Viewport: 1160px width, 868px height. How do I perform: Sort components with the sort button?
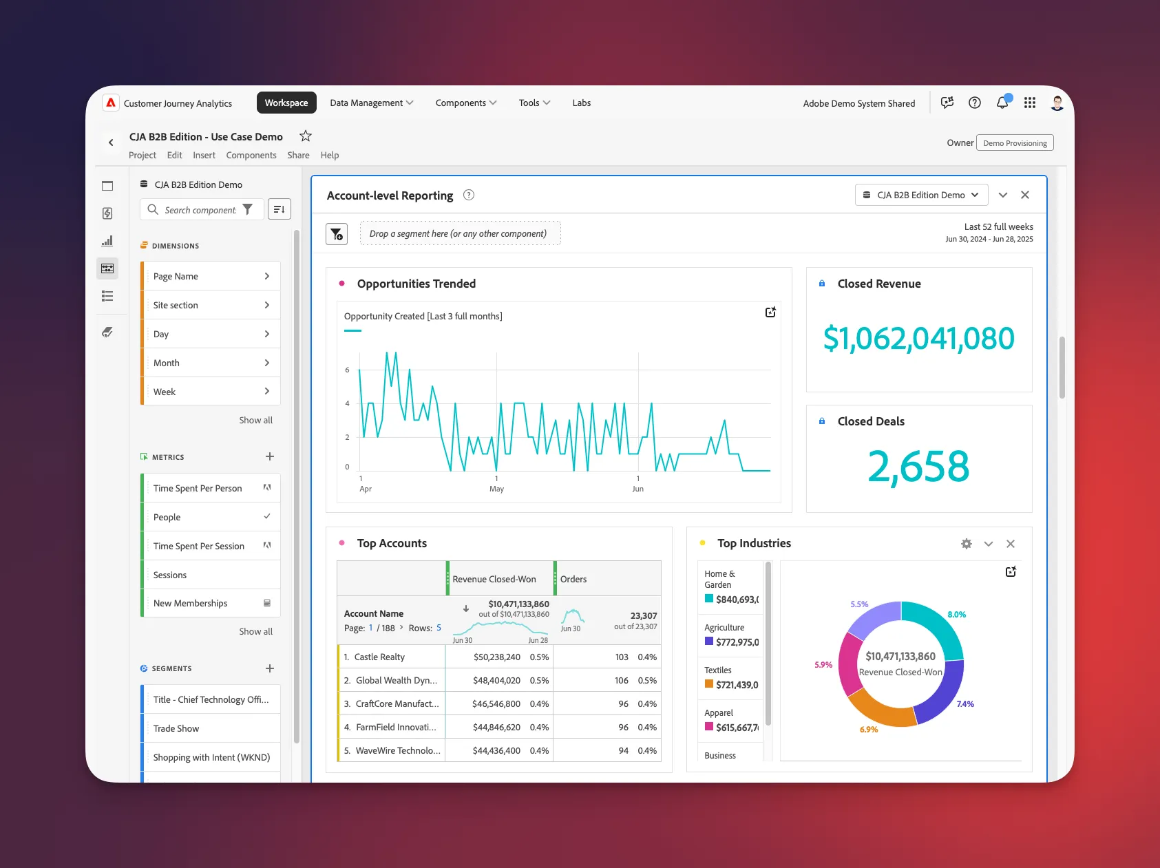point(279,209)
